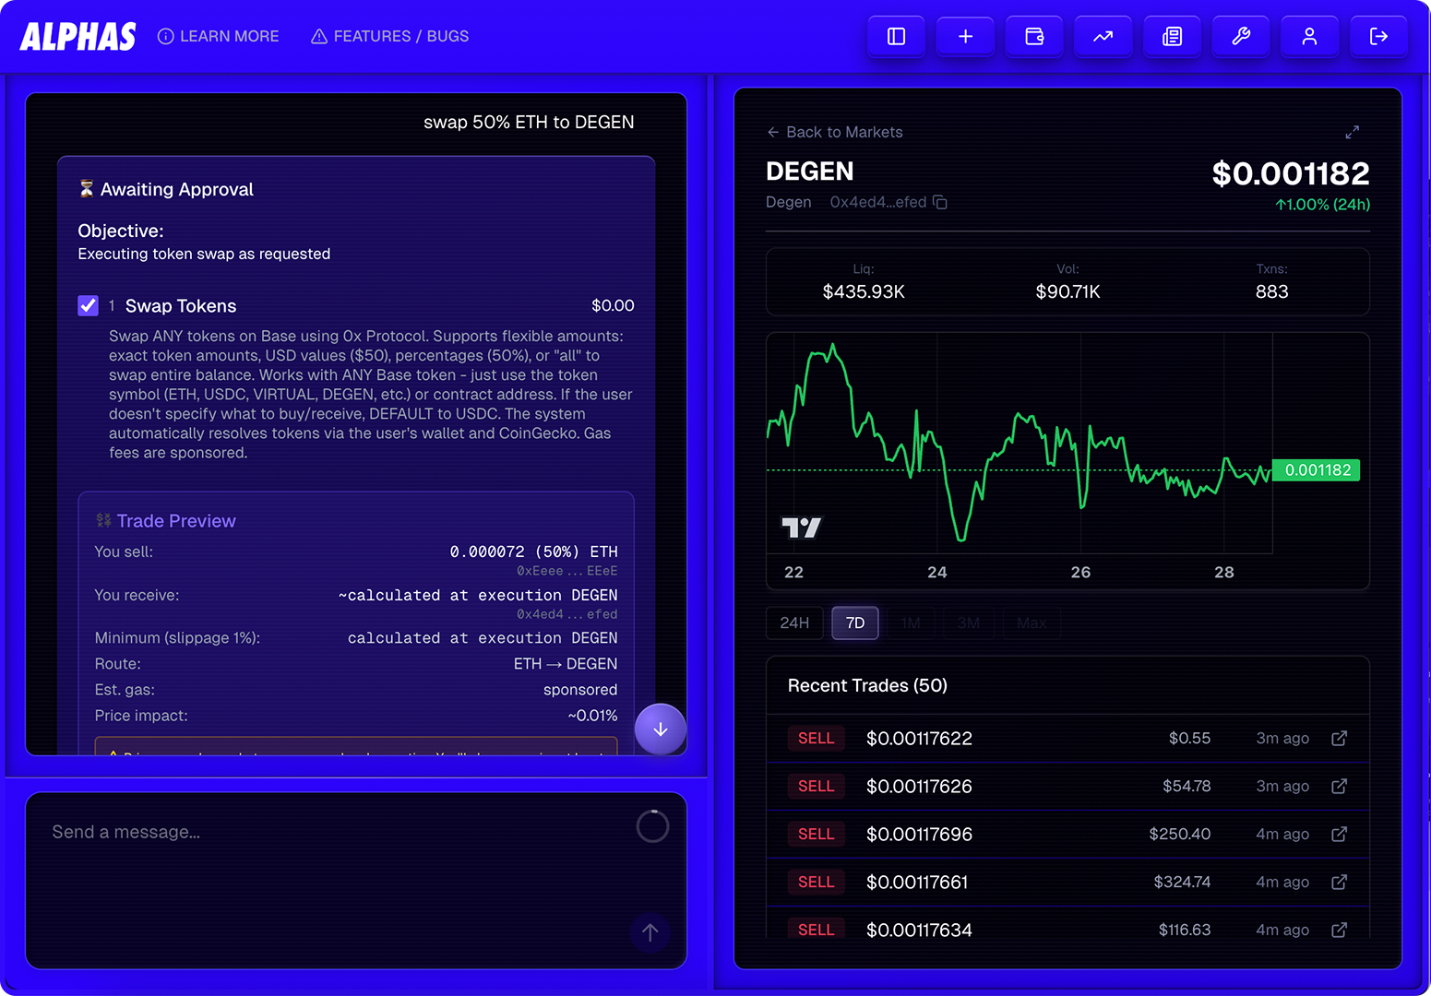Click the SELL badge for $0.55 trade
This screenshot has height=996, width=1431.
816,738
